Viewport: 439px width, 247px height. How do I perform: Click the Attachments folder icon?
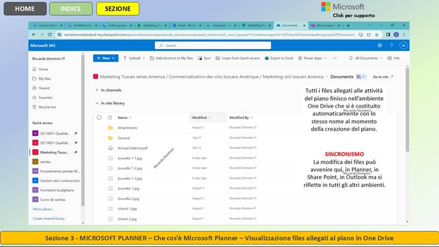pyautogui.click(x=110, y=128)
